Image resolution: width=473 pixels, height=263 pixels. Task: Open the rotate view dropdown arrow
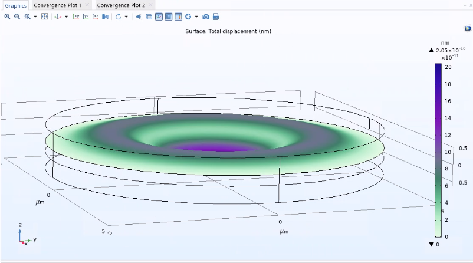click(126, 17)
